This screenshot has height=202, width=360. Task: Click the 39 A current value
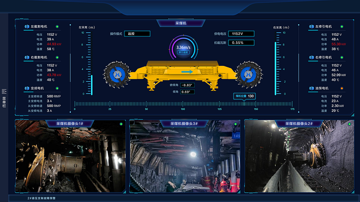pyautogui.click(x=51, y=39)
